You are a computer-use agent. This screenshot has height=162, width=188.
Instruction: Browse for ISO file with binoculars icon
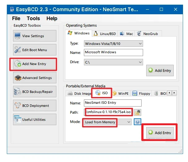pyautogui.click(x=138, y=112)
